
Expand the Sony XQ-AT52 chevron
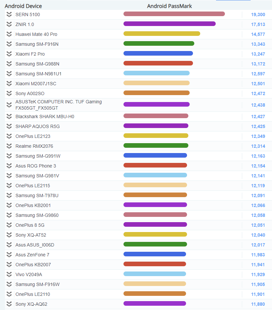tap(9, 235)
